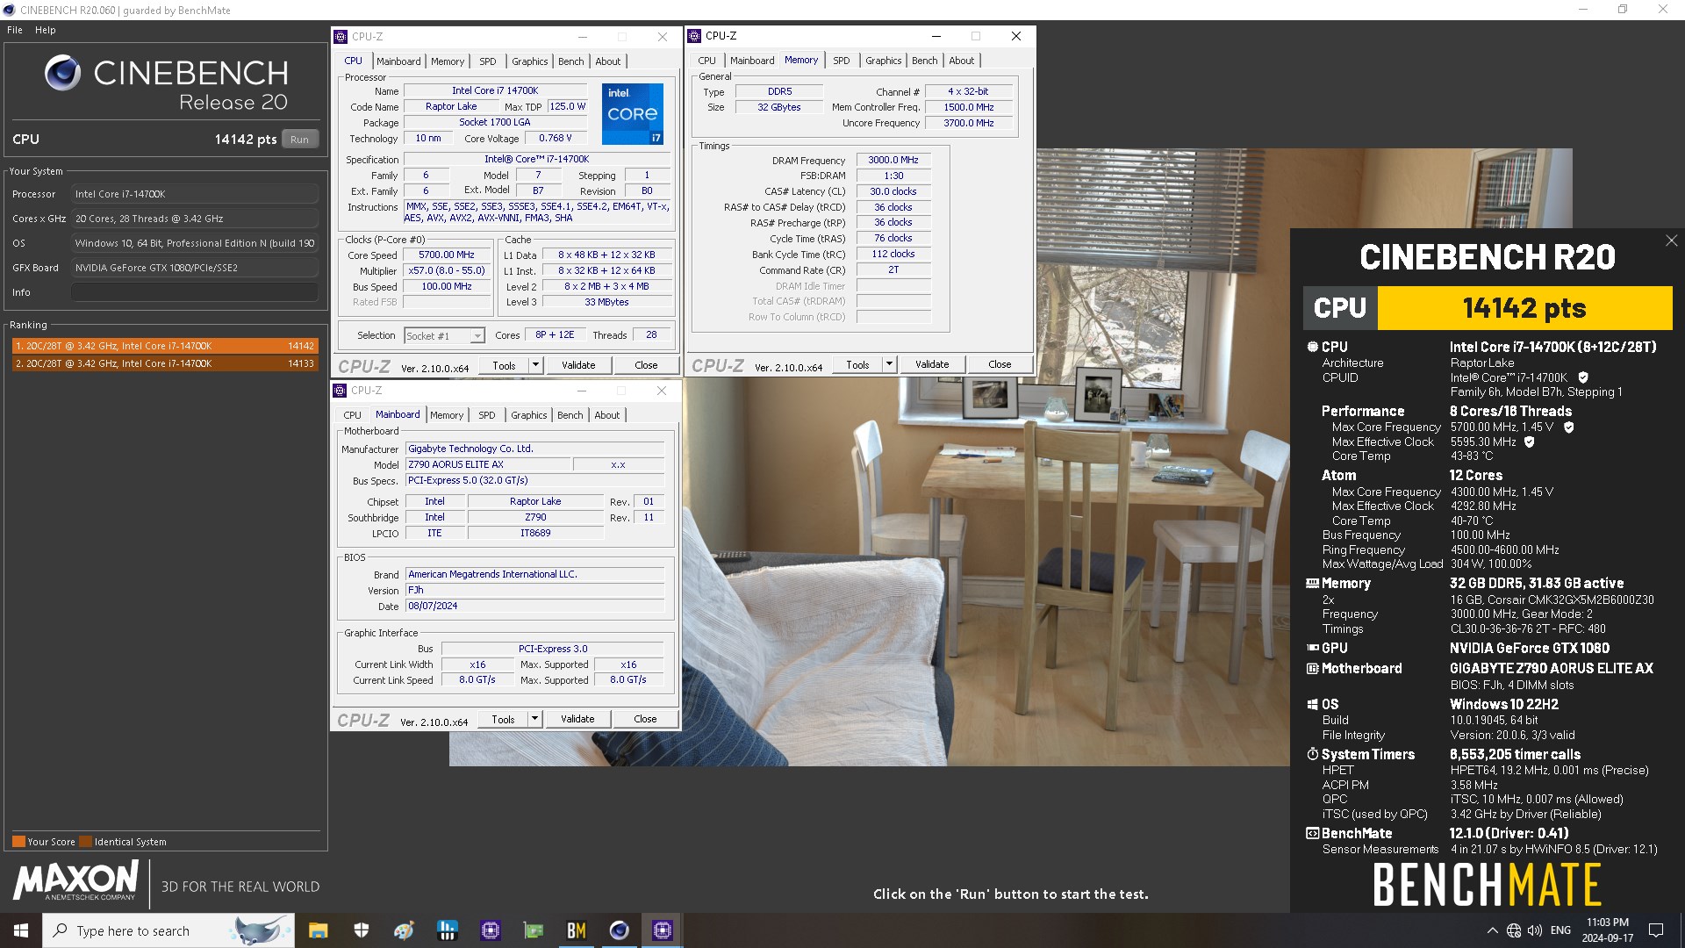Click the BenchMate section icon near version 12.1.0
The image size is (1685, 948).
tap(1312, 833)
